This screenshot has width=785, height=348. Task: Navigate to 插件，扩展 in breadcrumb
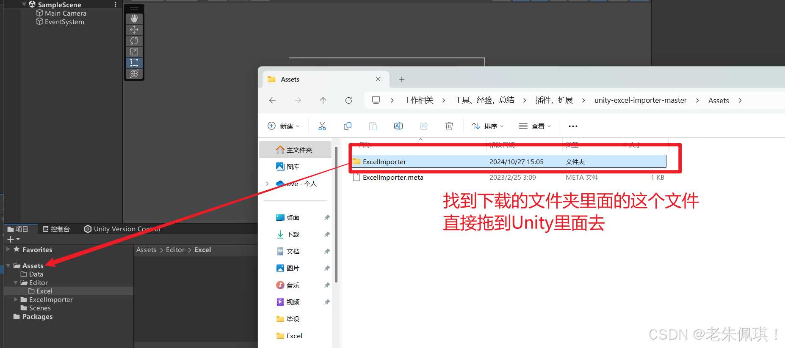[x=554, y=100]
